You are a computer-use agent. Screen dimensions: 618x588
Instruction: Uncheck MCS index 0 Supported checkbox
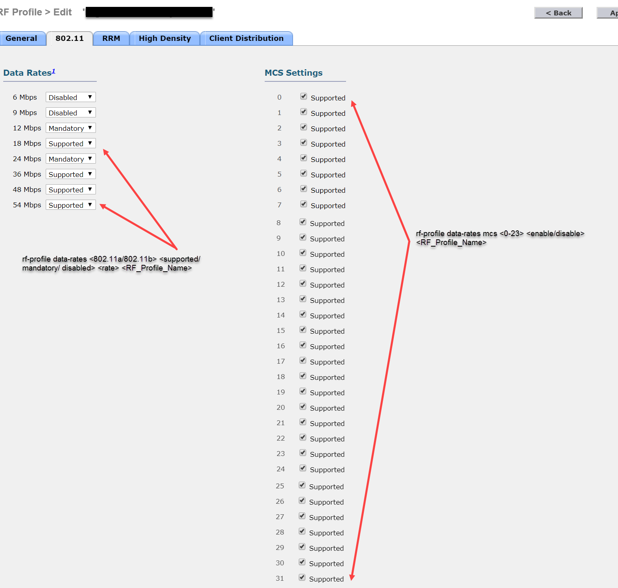click(x=304, y=96)
